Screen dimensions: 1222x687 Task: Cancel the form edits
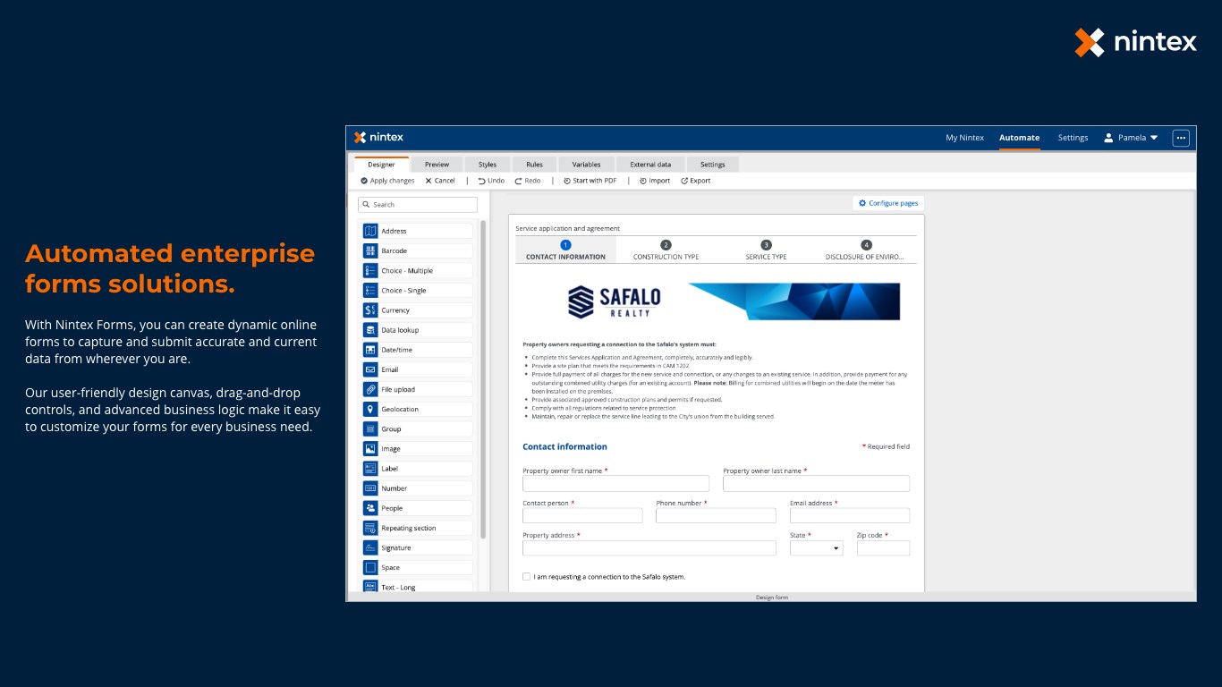(440, 181)
